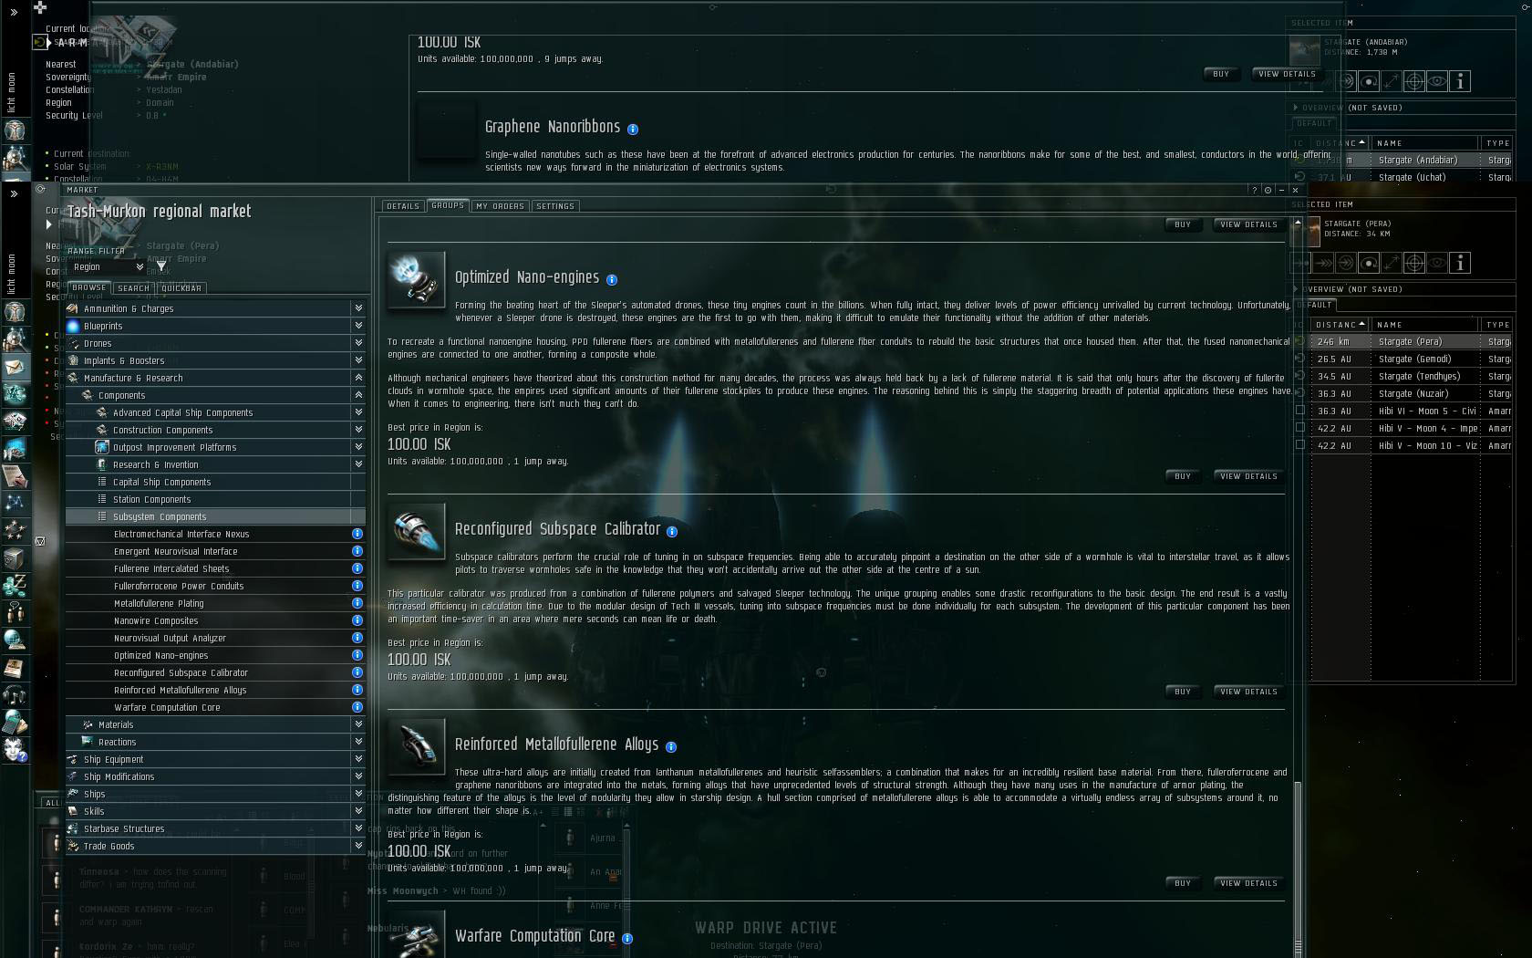
Task: Toggle checkbox for Stargate (Nuzair) overview row
Action: (x=1300, y=393)
